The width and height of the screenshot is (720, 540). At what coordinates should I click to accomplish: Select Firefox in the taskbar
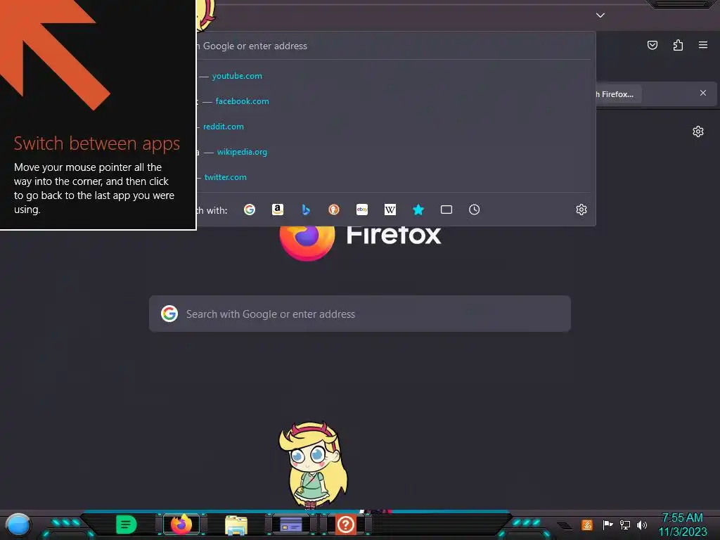(x=181, y=525)
